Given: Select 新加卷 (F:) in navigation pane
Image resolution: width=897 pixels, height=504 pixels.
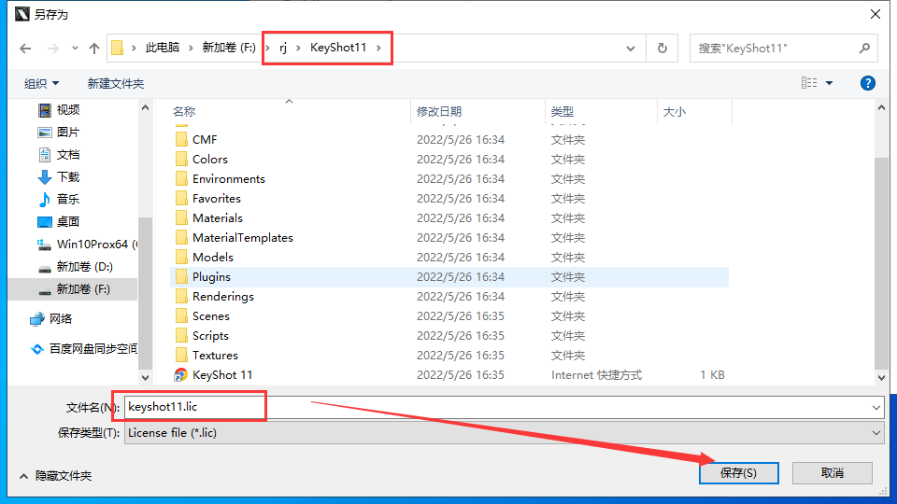Looking at the screenshot, I should [x=83, y=289].
